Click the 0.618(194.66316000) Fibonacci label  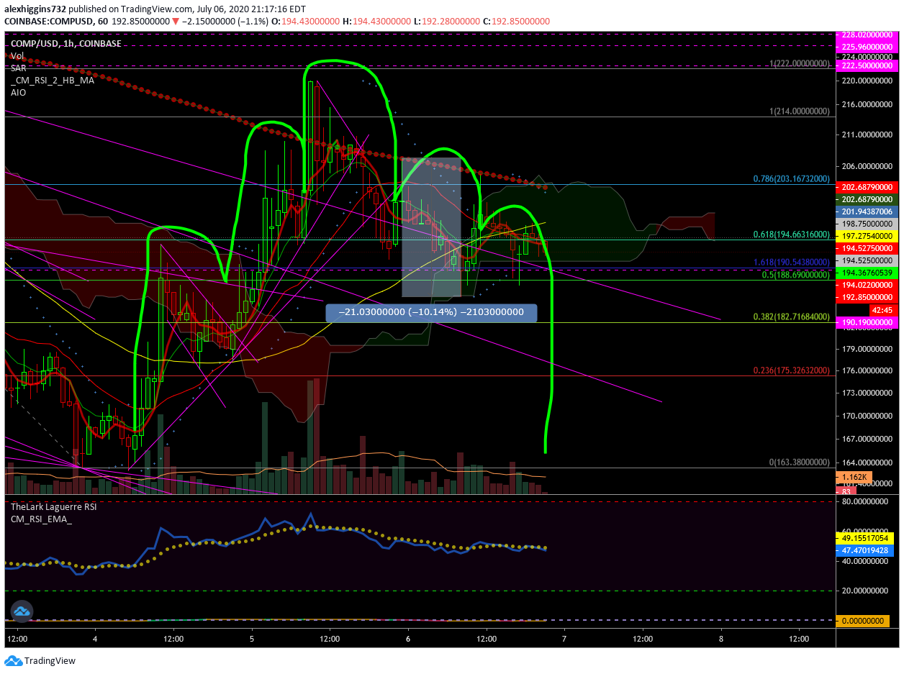pyautogui.click(x=790, y=234)
